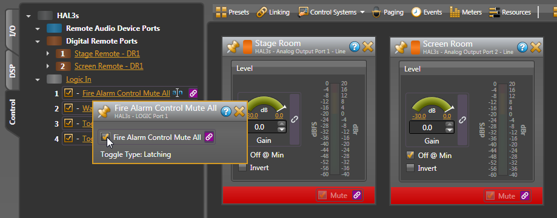Open the Resources toolbar icon
Screen dimensions: 557x218
[x=494, y=12]
